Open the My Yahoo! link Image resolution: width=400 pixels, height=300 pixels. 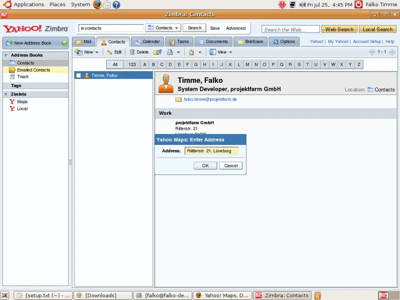pyautogui.click(x=338, y=41)
